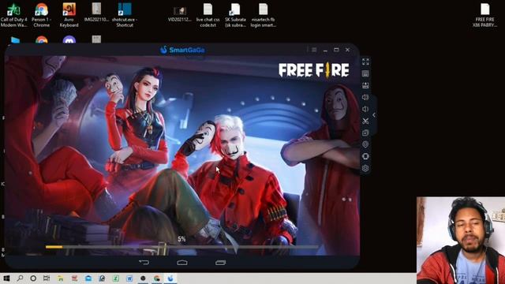Click the Free Fire logo in game

314,70
